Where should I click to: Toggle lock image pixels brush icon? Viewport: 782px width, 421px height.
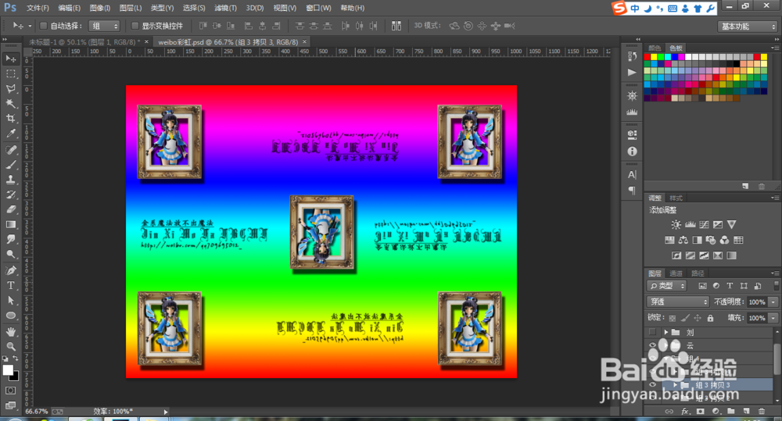(x=685, y=318)
